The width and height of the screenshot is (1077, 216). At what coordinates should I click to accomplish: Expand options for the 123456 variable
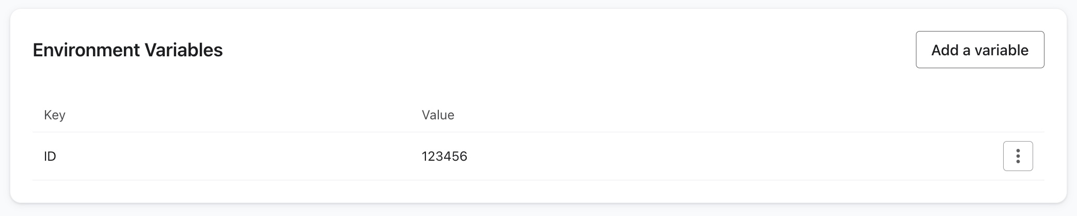pos(1018,156)
